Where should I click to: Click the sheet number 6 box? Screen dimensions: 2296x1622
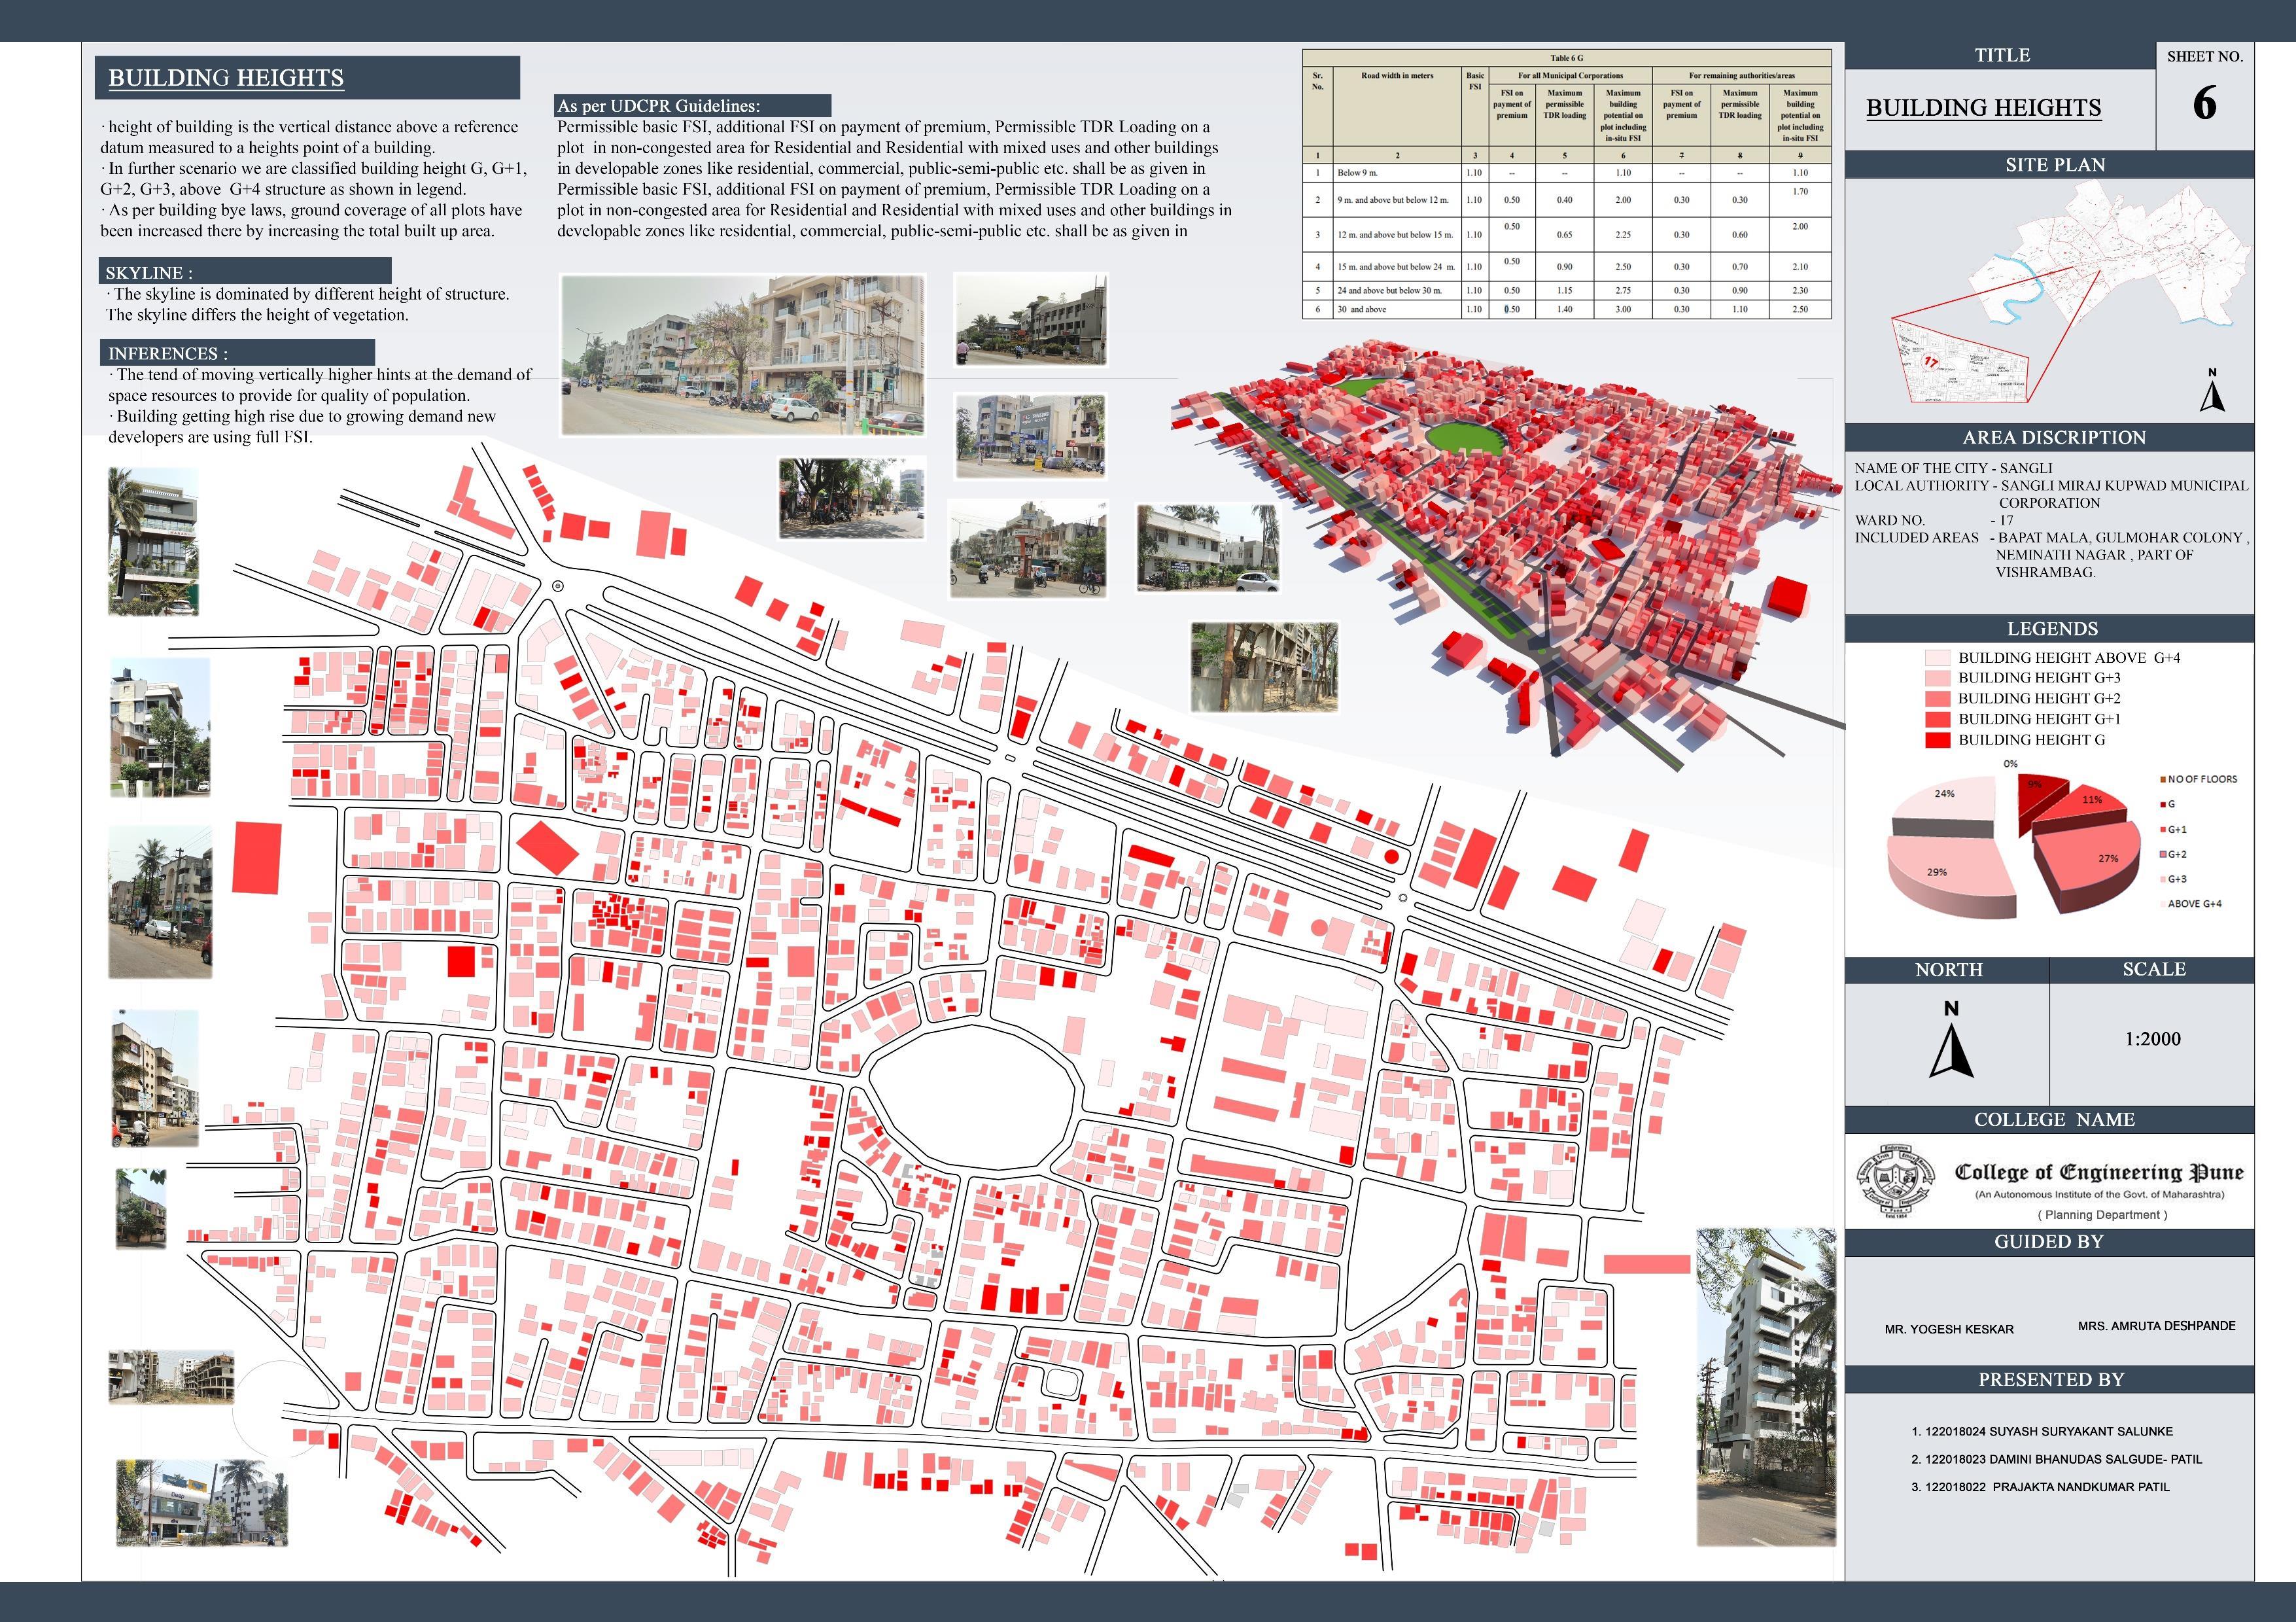2204,103
